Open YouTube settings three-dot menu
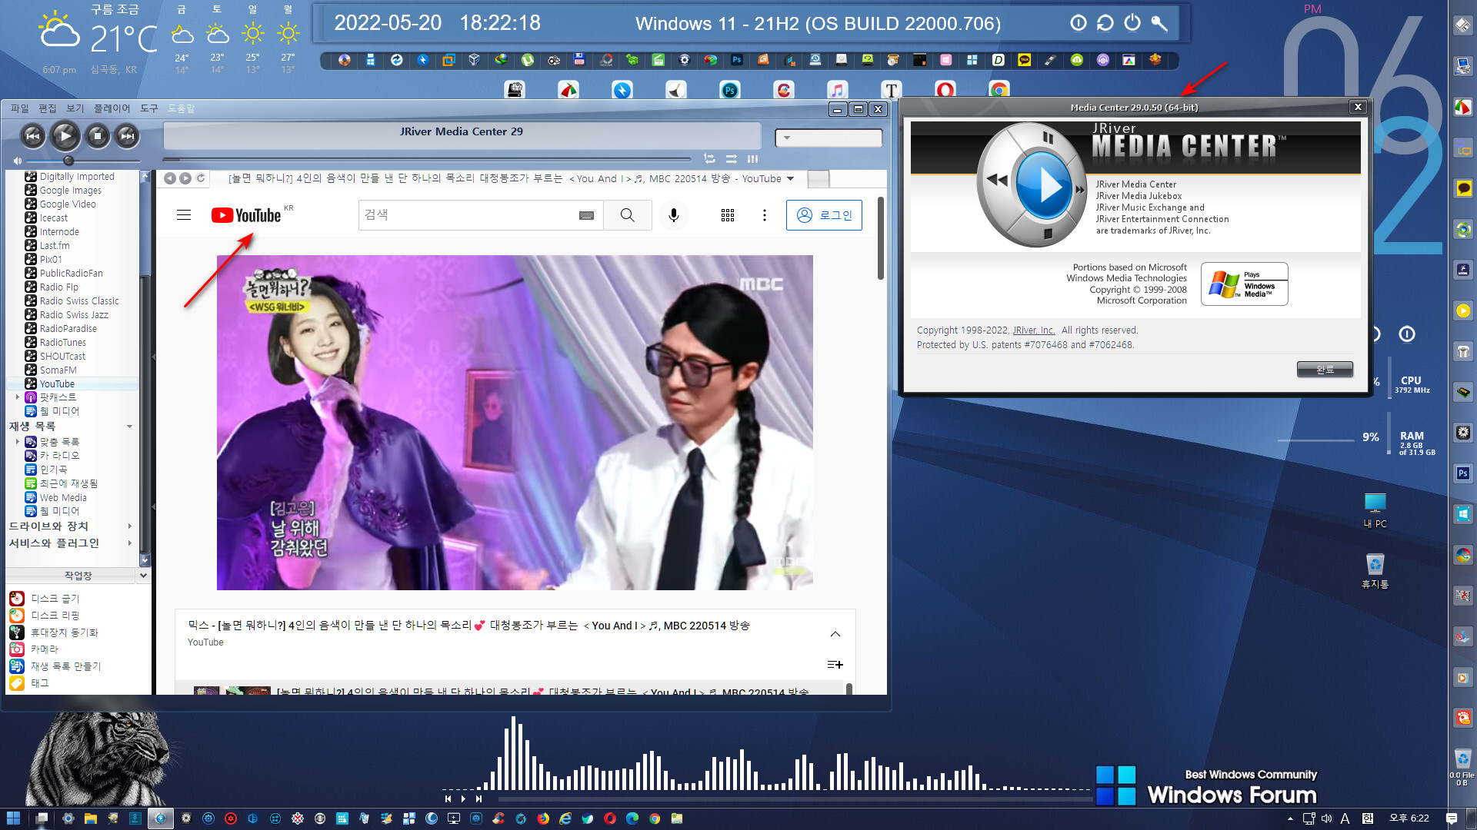Image resolution: width=1477 pixels, height=830 pixels. pos(764,215)
